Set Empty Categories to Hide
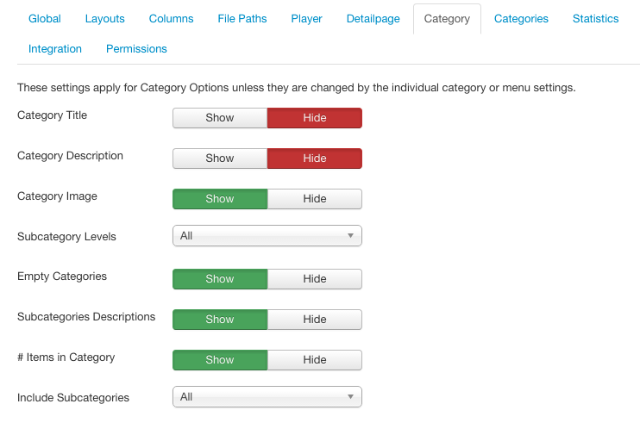 pos(315,279)
